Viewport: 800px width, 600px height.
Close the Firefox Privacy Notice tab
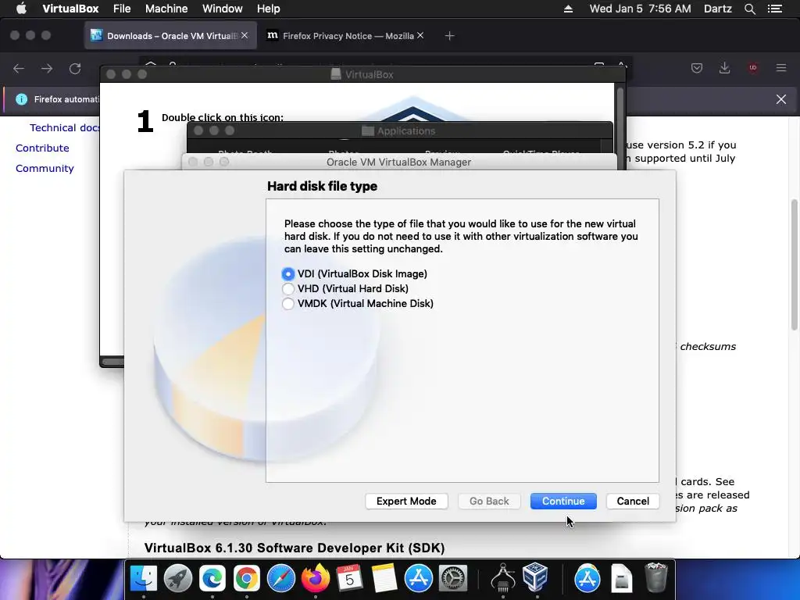[x=420, y=35]
